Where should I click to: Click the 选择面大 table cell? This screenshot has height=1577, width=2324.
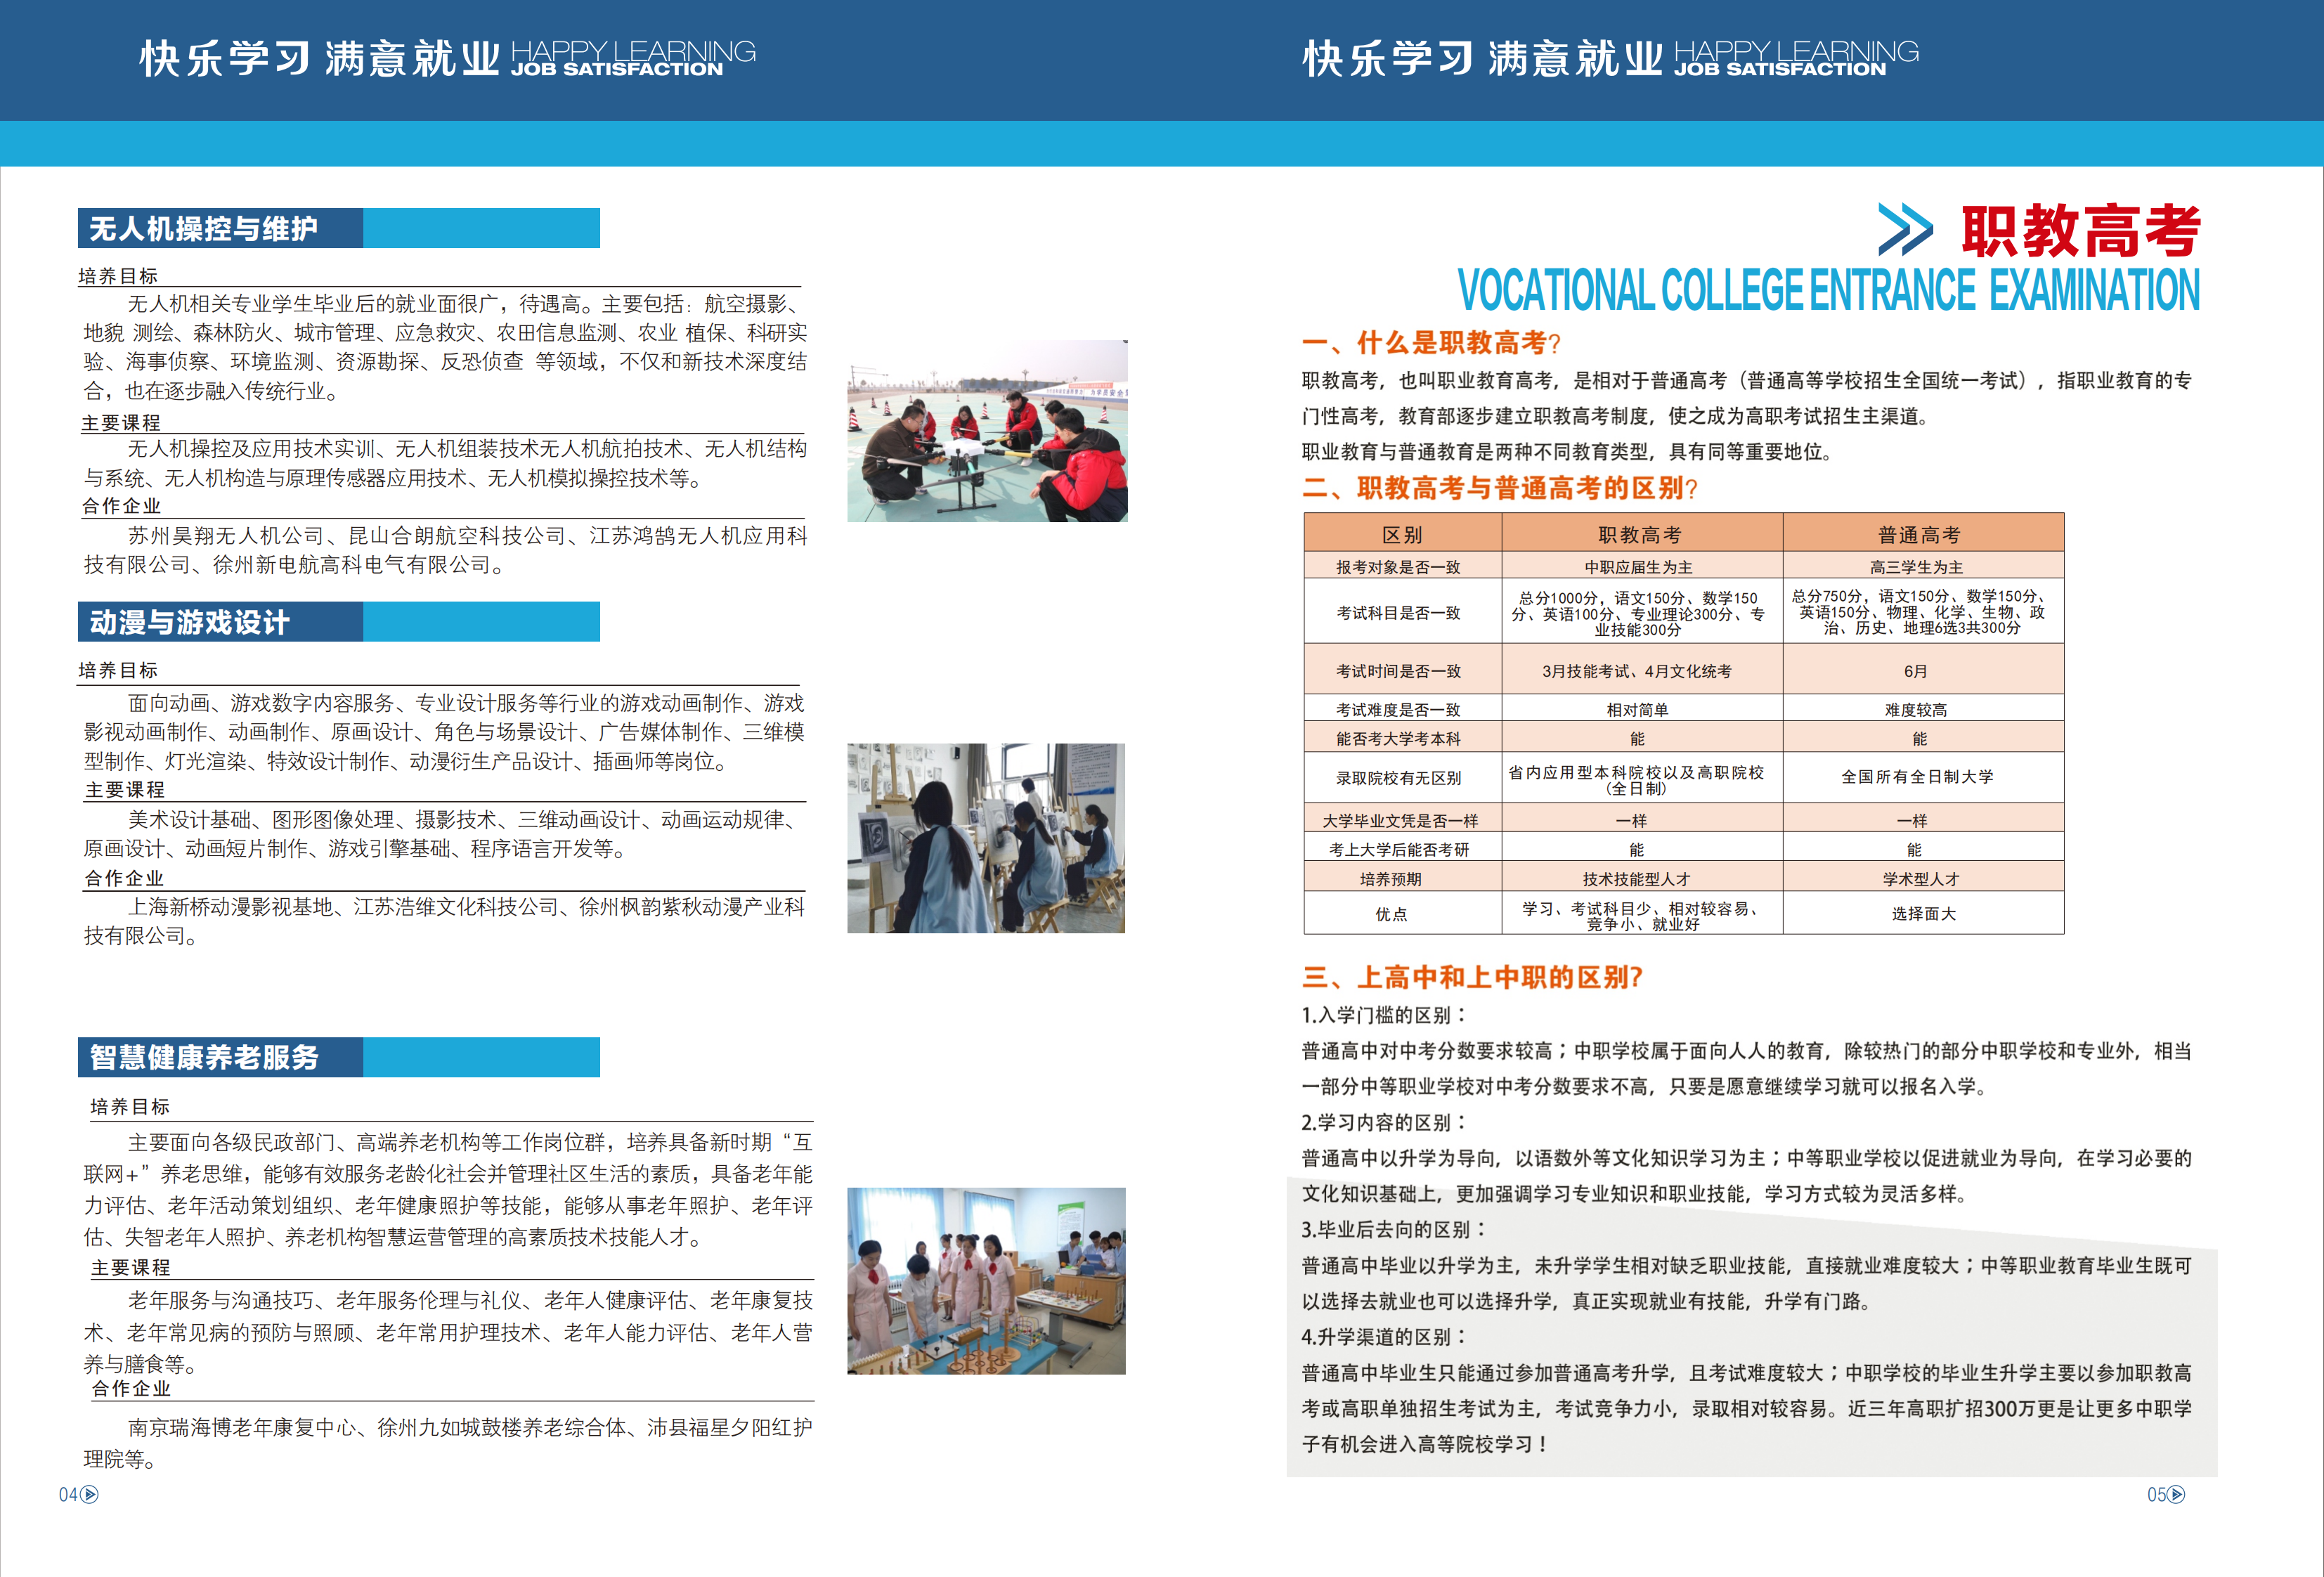[1924, 914]
